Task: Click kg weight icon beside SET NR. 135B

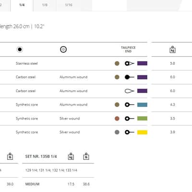Action: point(71,156)
